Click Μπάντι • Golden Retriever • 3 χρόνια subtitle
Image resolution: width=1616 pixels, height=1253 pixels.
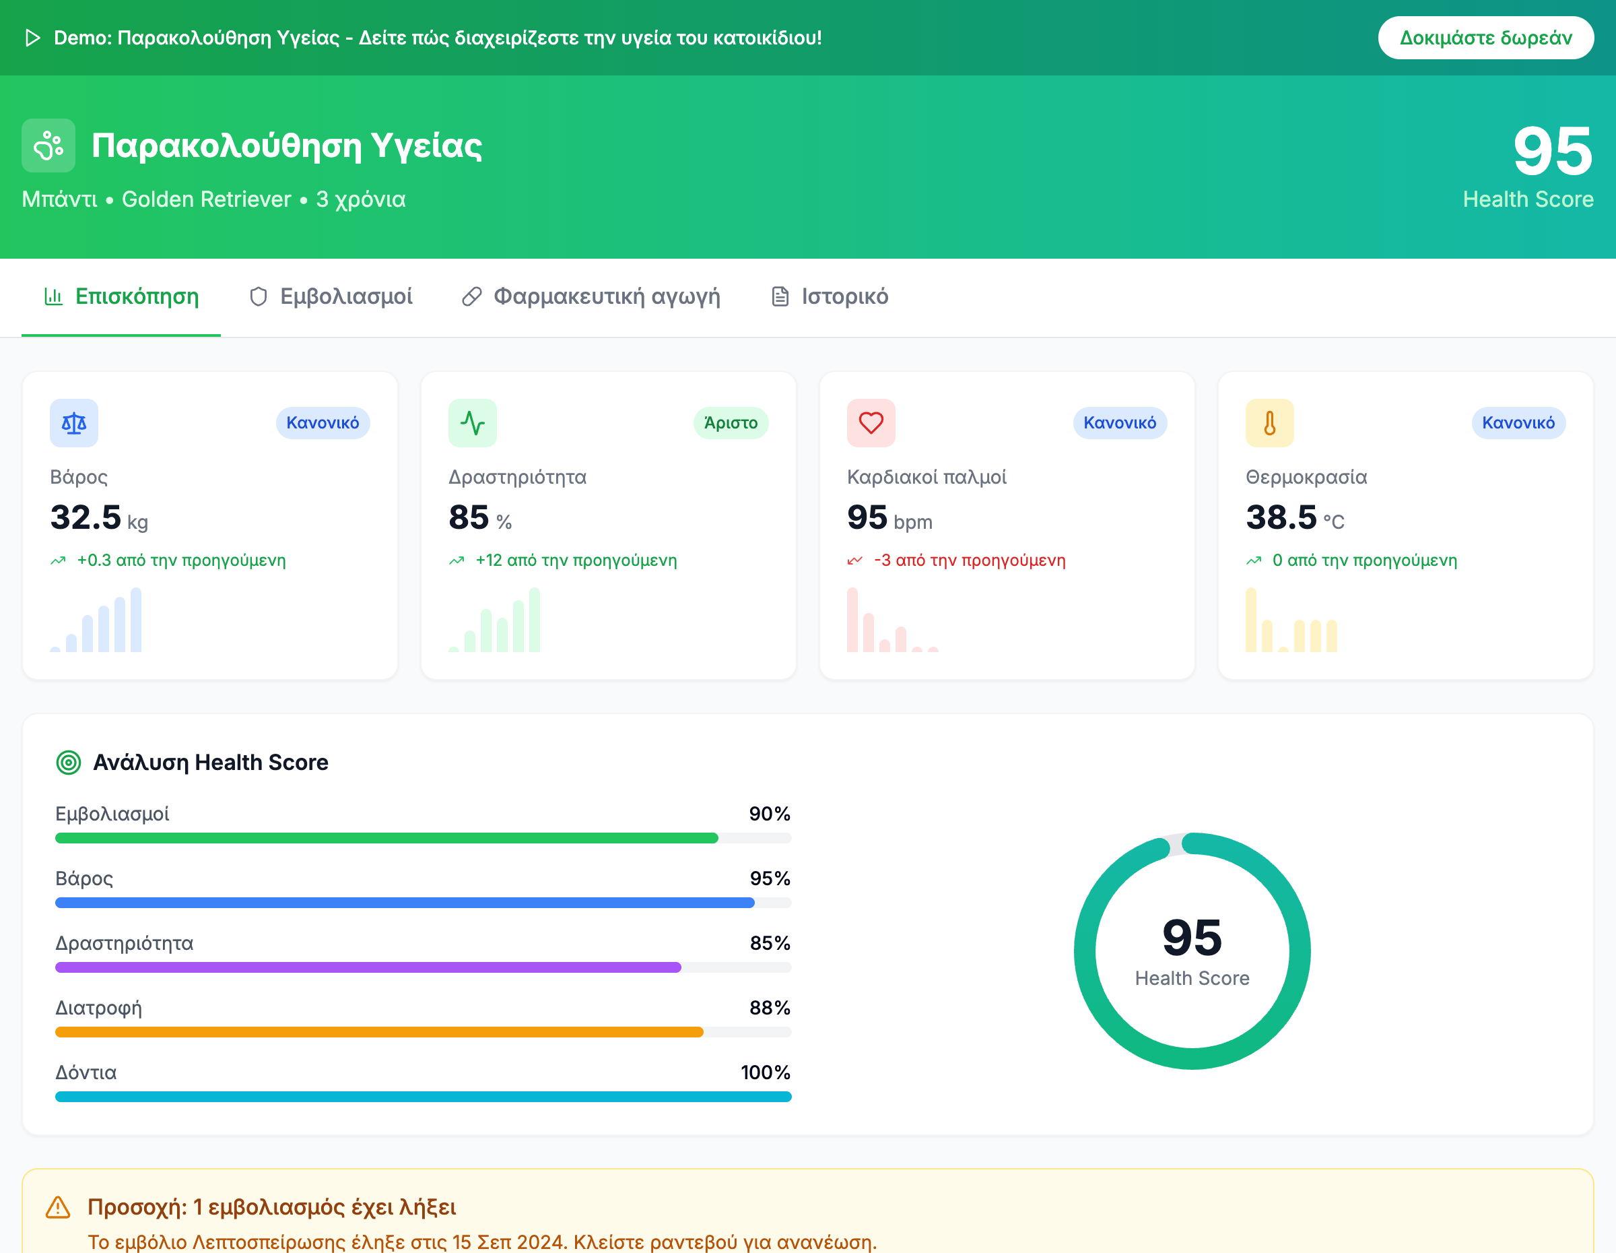[x=214, y=199]
